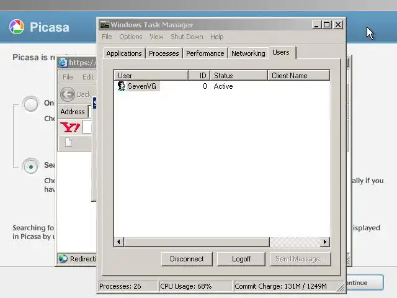This screenshot has height=298, width=397.
Task: Click the Processes: 26 status bar entry
Action: pos(128,286)
